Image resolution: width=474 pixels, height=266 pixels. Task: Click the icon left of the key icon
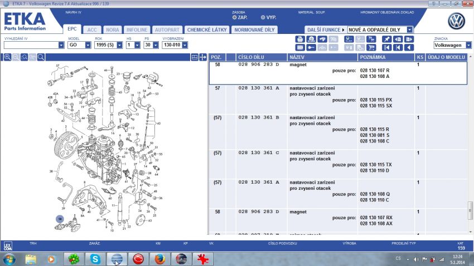(300, 47)
